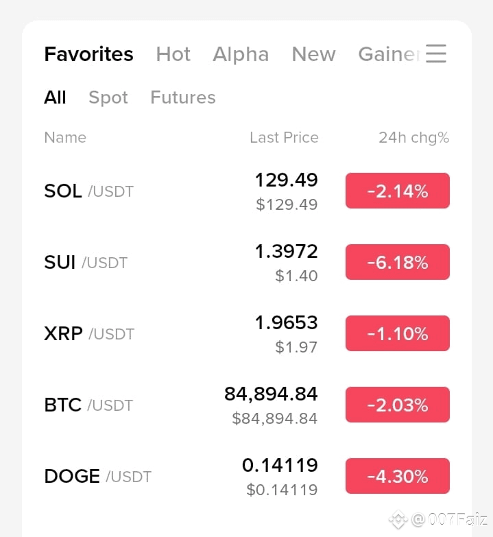Open the SUI/USDT pair
Image resolution: width=493 pixels, height=537 pixels.
tap(247, 262)
